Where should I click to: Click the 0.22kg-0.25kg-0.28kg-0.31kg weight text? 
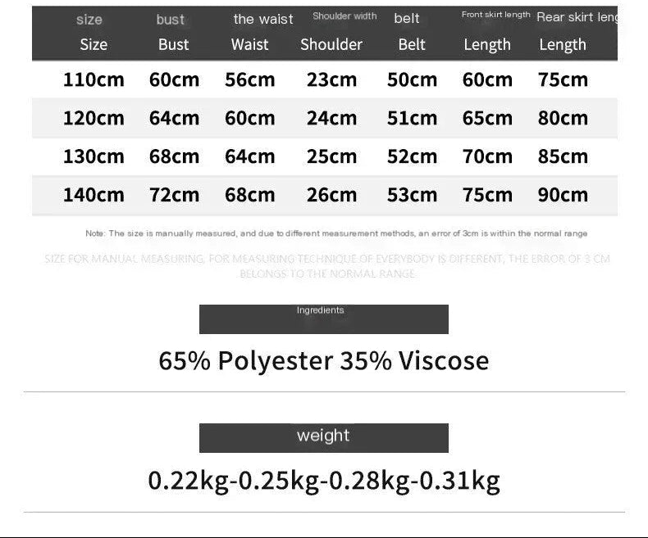(323, 481)
